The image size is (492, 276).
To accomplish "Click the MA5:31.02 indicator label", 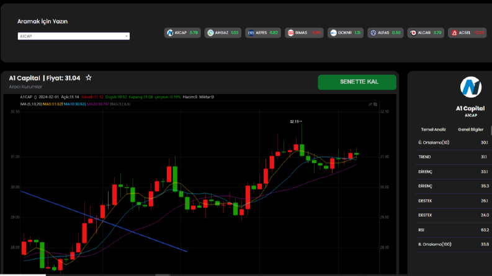I will coord(52,104).
